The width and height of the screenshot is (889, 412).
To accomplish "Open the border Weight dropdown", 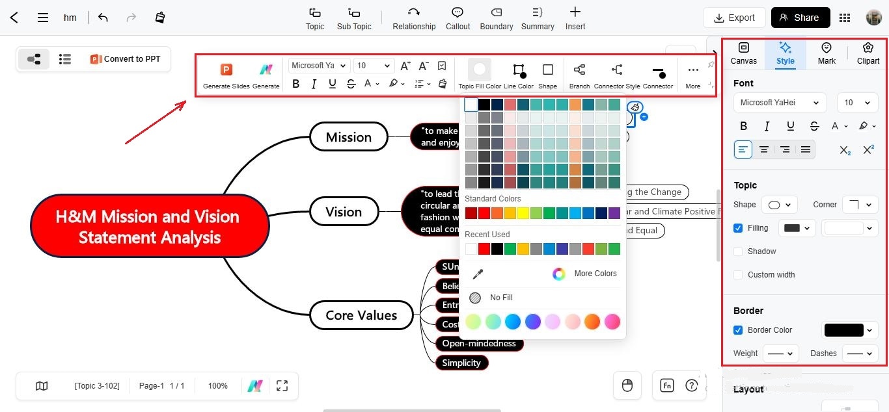I will tap(780, 354).
